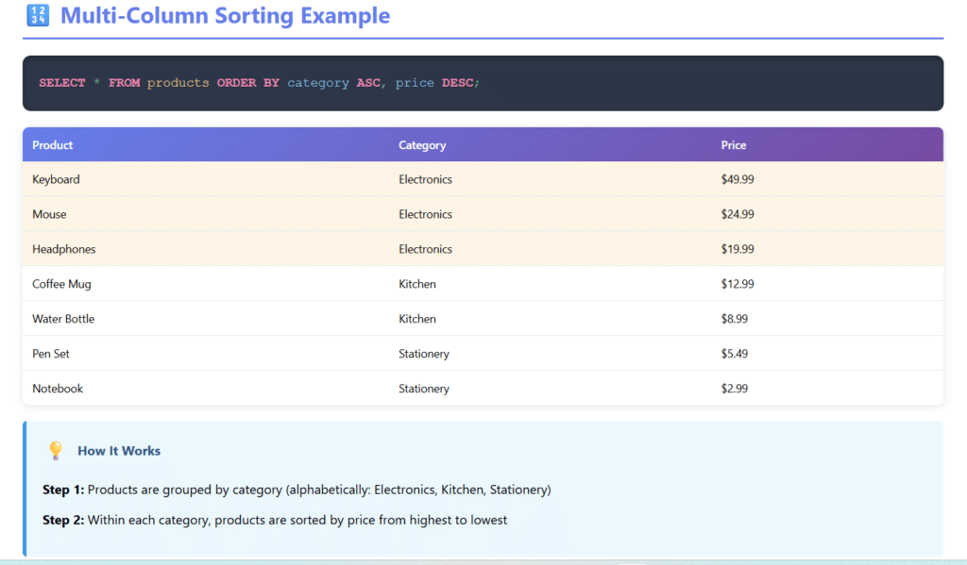Click the $5.49 price cell

coord(735,354)
